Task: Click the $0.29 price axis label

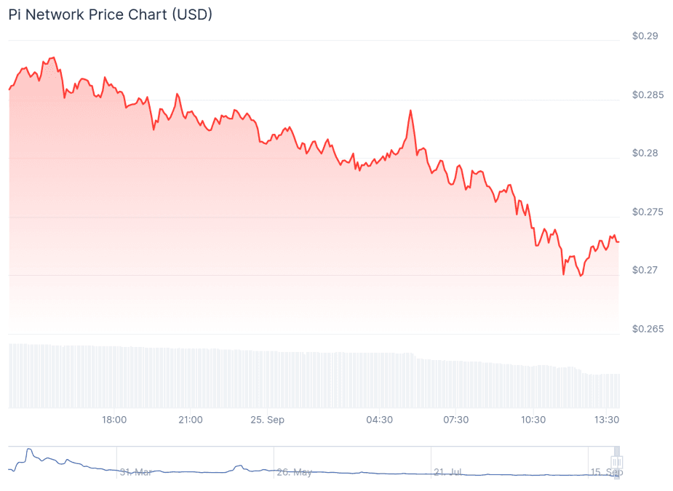Action: pos(645,36)
